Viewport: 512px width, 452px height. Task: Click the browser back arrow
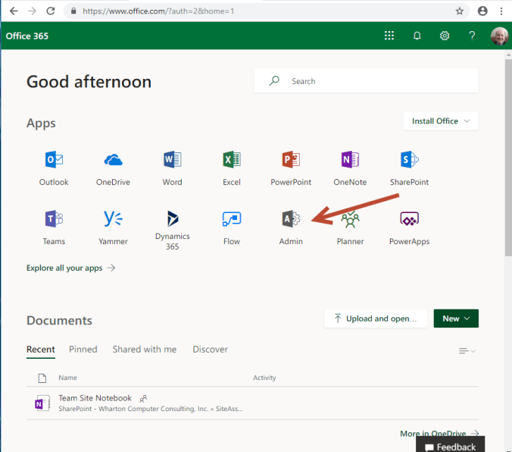(14, 11)
